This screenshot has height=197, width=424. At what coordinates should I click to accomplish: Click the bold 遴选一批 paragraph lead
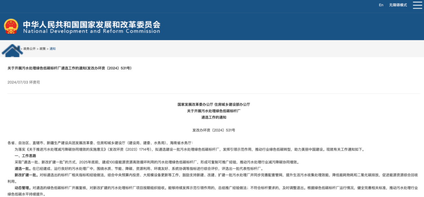23,169
